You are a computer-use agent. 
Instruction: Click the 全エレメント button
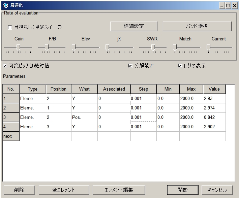pyautogui.click(x=64, y=190)
